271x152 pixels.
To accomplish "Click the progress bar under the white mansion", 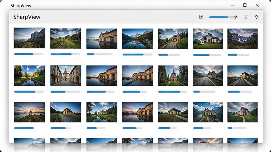I will point(207,55).
